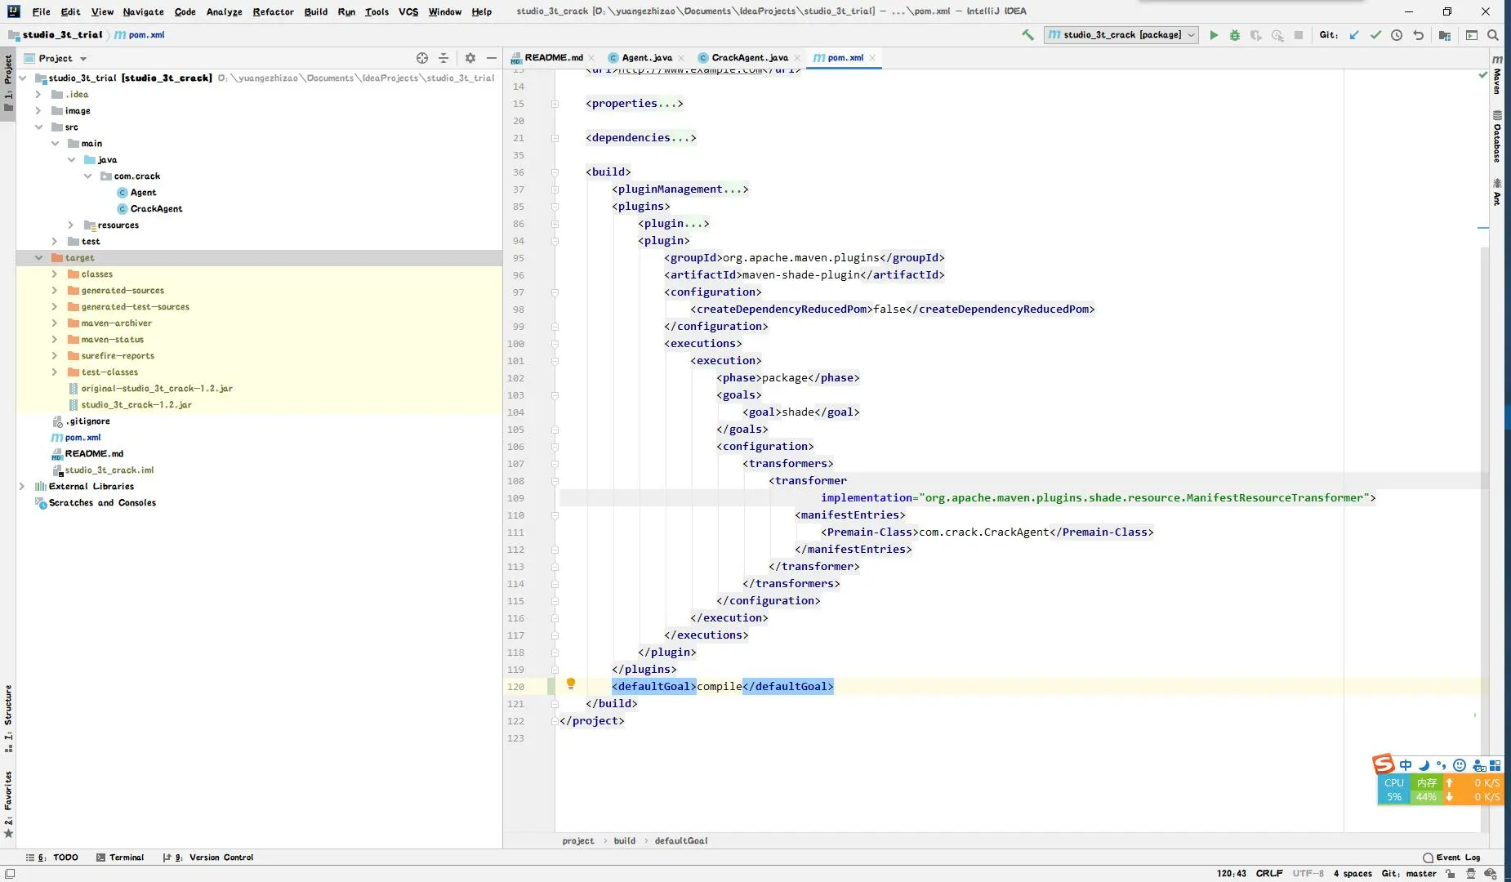Image resolution: width=1511 pixels, height=882 pixels.
Task: Click the 120:43 caret position indicator
Action: 1232,874
